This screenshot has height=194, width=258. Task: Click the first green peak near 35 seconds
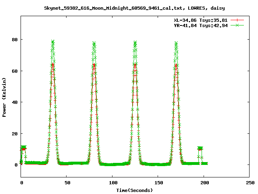click(53, 41)
